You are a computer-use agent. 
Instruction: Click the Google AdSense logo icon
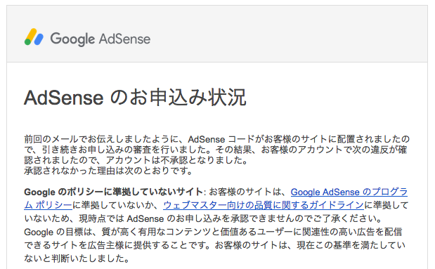click(34, 37)
